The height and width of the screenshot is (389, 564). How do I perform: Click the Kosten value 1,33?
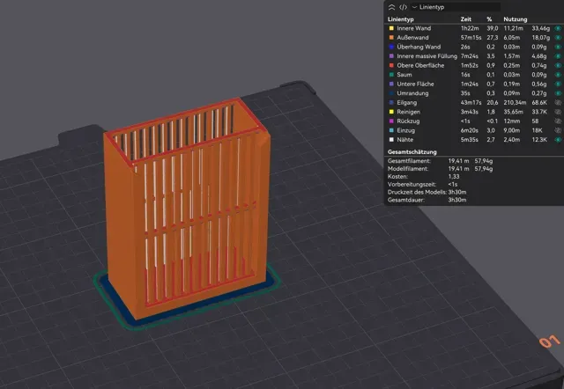[x=454, y=176]
